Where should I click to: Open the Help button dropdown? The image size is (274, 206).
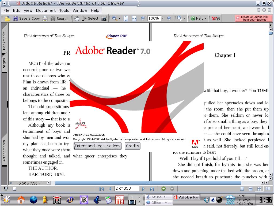[x=205, y=19]
